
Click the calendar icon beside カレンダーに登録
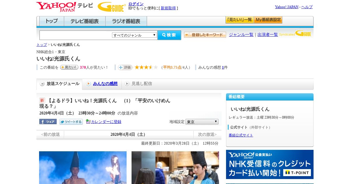point(88,121)
